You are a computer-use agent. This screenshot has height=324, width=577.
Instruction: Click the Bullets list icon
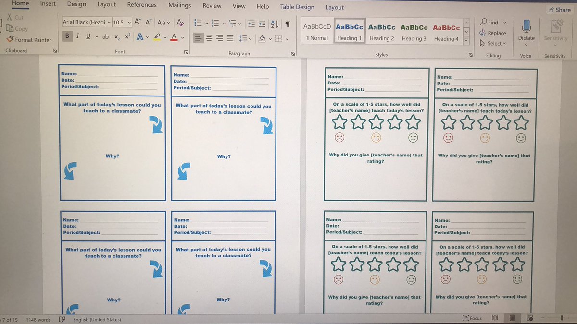coord(198,23)
